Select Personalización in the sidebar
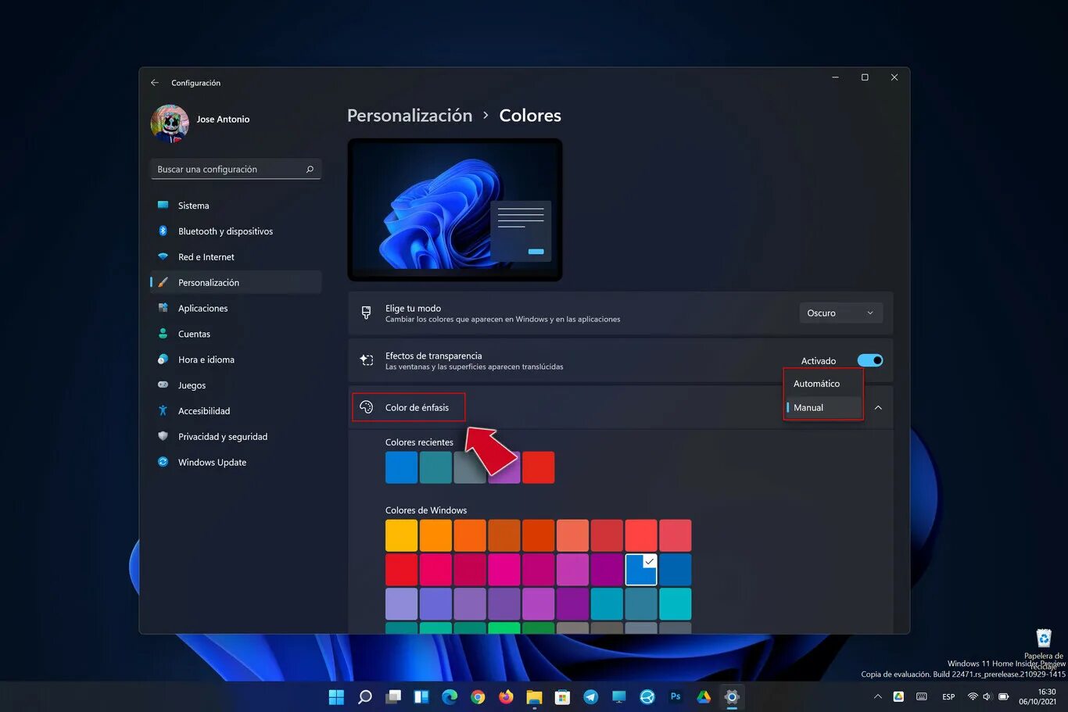Screen dimensions: 1068x712 (235, 282)
